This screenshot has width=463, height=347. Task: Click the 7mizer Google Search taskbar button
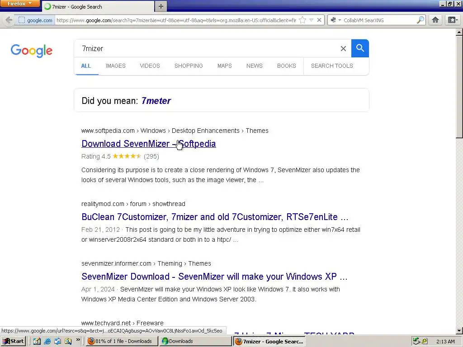269,341
